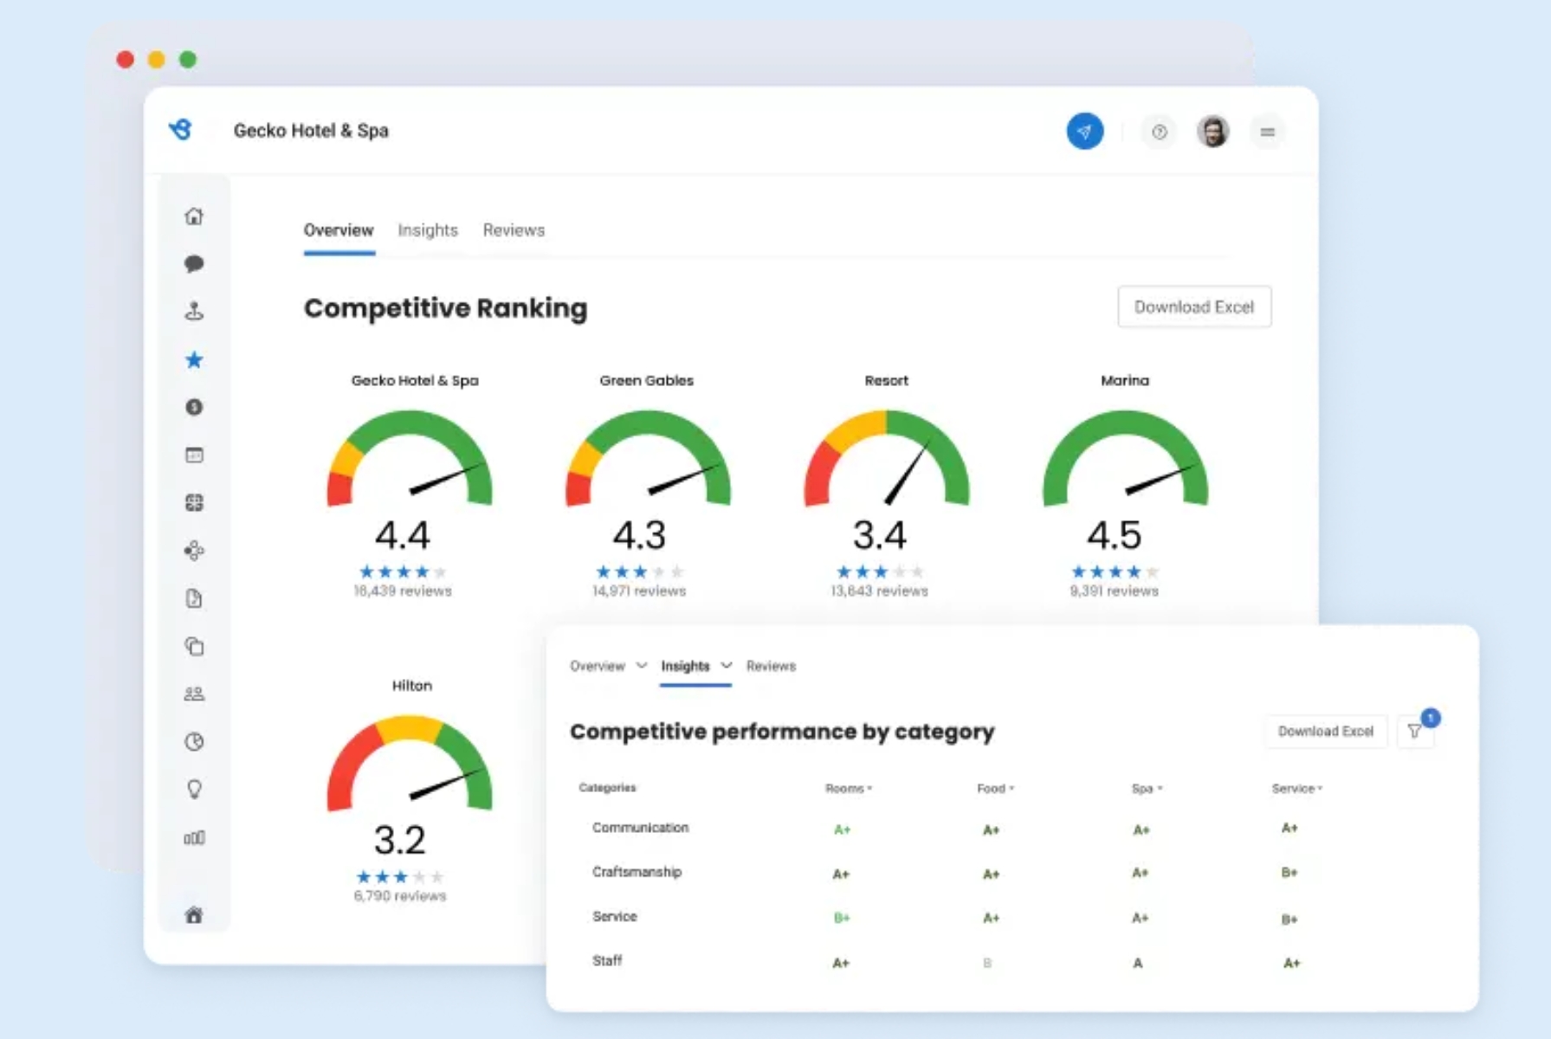
Task: Click the people team sidebar icon
Action: [195, 693]
